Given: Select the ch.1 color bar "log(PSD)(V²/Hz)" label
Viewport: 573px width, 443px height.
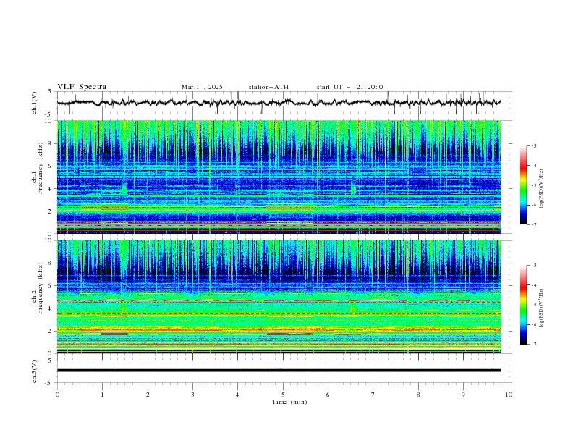Looking at the screenshot, I should click(541, 189).
